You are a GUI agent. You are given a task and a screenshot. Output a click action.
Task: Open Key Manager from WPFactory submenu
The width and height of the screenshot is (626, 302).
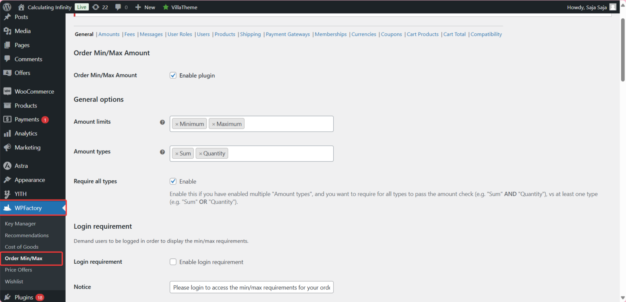(x=20, y=223)
